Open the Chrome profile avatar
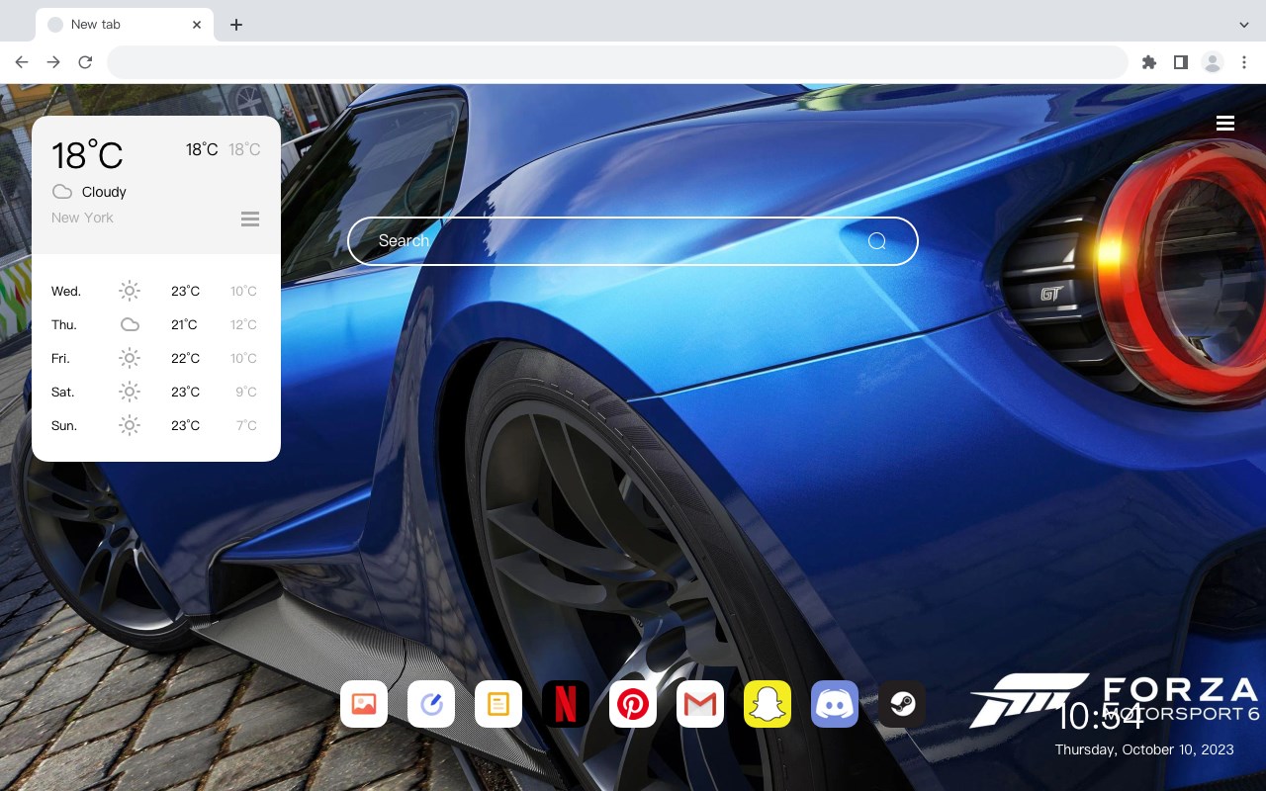Screen dimensions: 1266x791 click(1212, 62)
